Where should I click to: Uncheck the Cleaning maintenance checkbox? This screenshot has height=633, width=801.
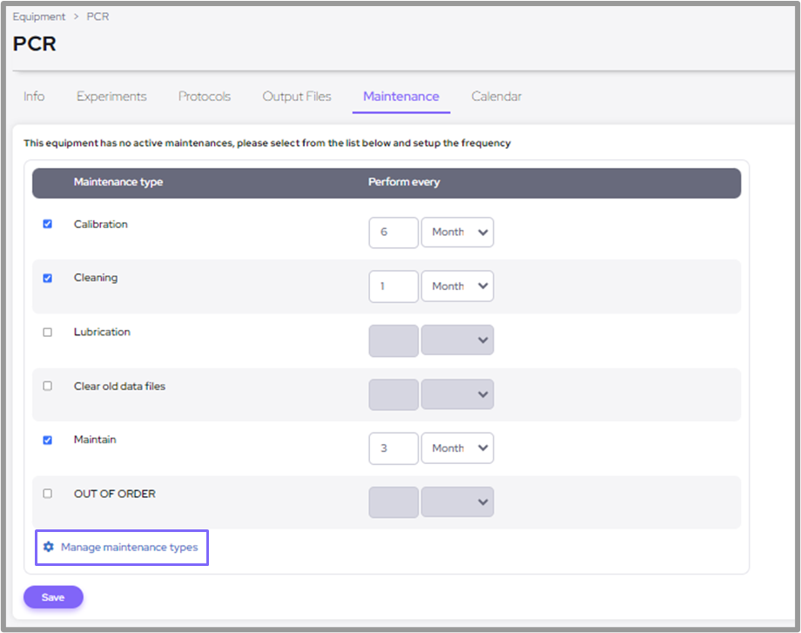(48, 279)
